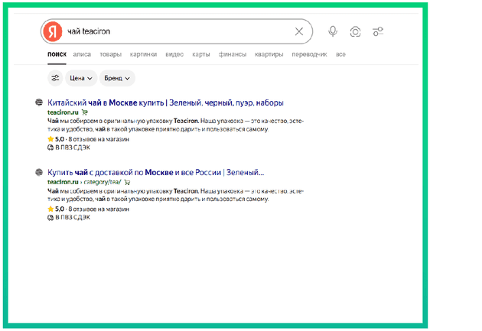The width and height of the screenshot is (482, 331).
Task: Open result Купить чай с доставкой по Москве
Action: [155, 172]
